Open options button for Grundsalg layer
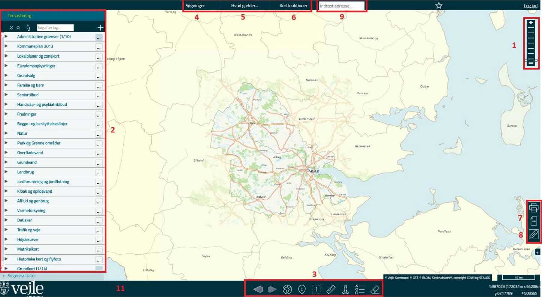 tap(99, 76)
